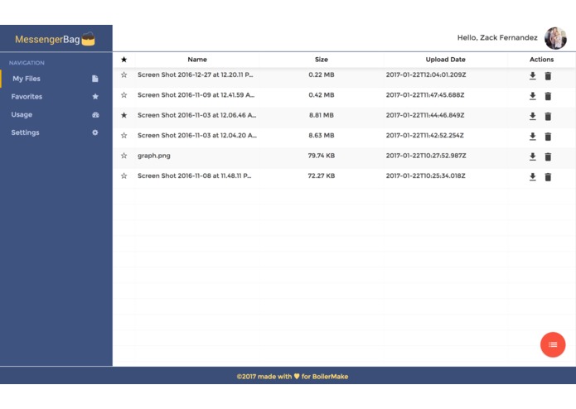Click the 72.27 KB size cell
Viewport: 576px width, 409px height.
[322, 176]
